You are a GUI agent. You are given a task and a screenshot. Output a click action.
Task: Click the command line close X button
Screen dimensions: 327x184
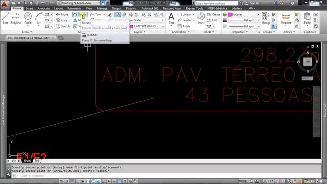pyautogui.click(x=9, y=169)
